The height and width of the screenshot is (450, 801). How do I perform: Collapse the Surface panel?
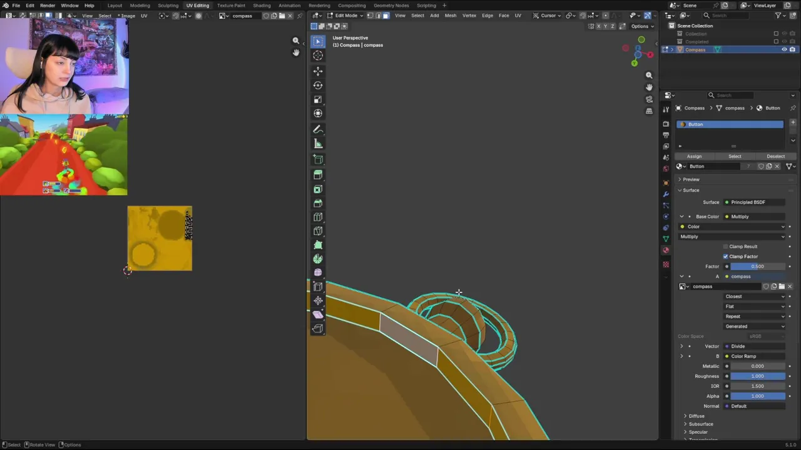[691, 190]
